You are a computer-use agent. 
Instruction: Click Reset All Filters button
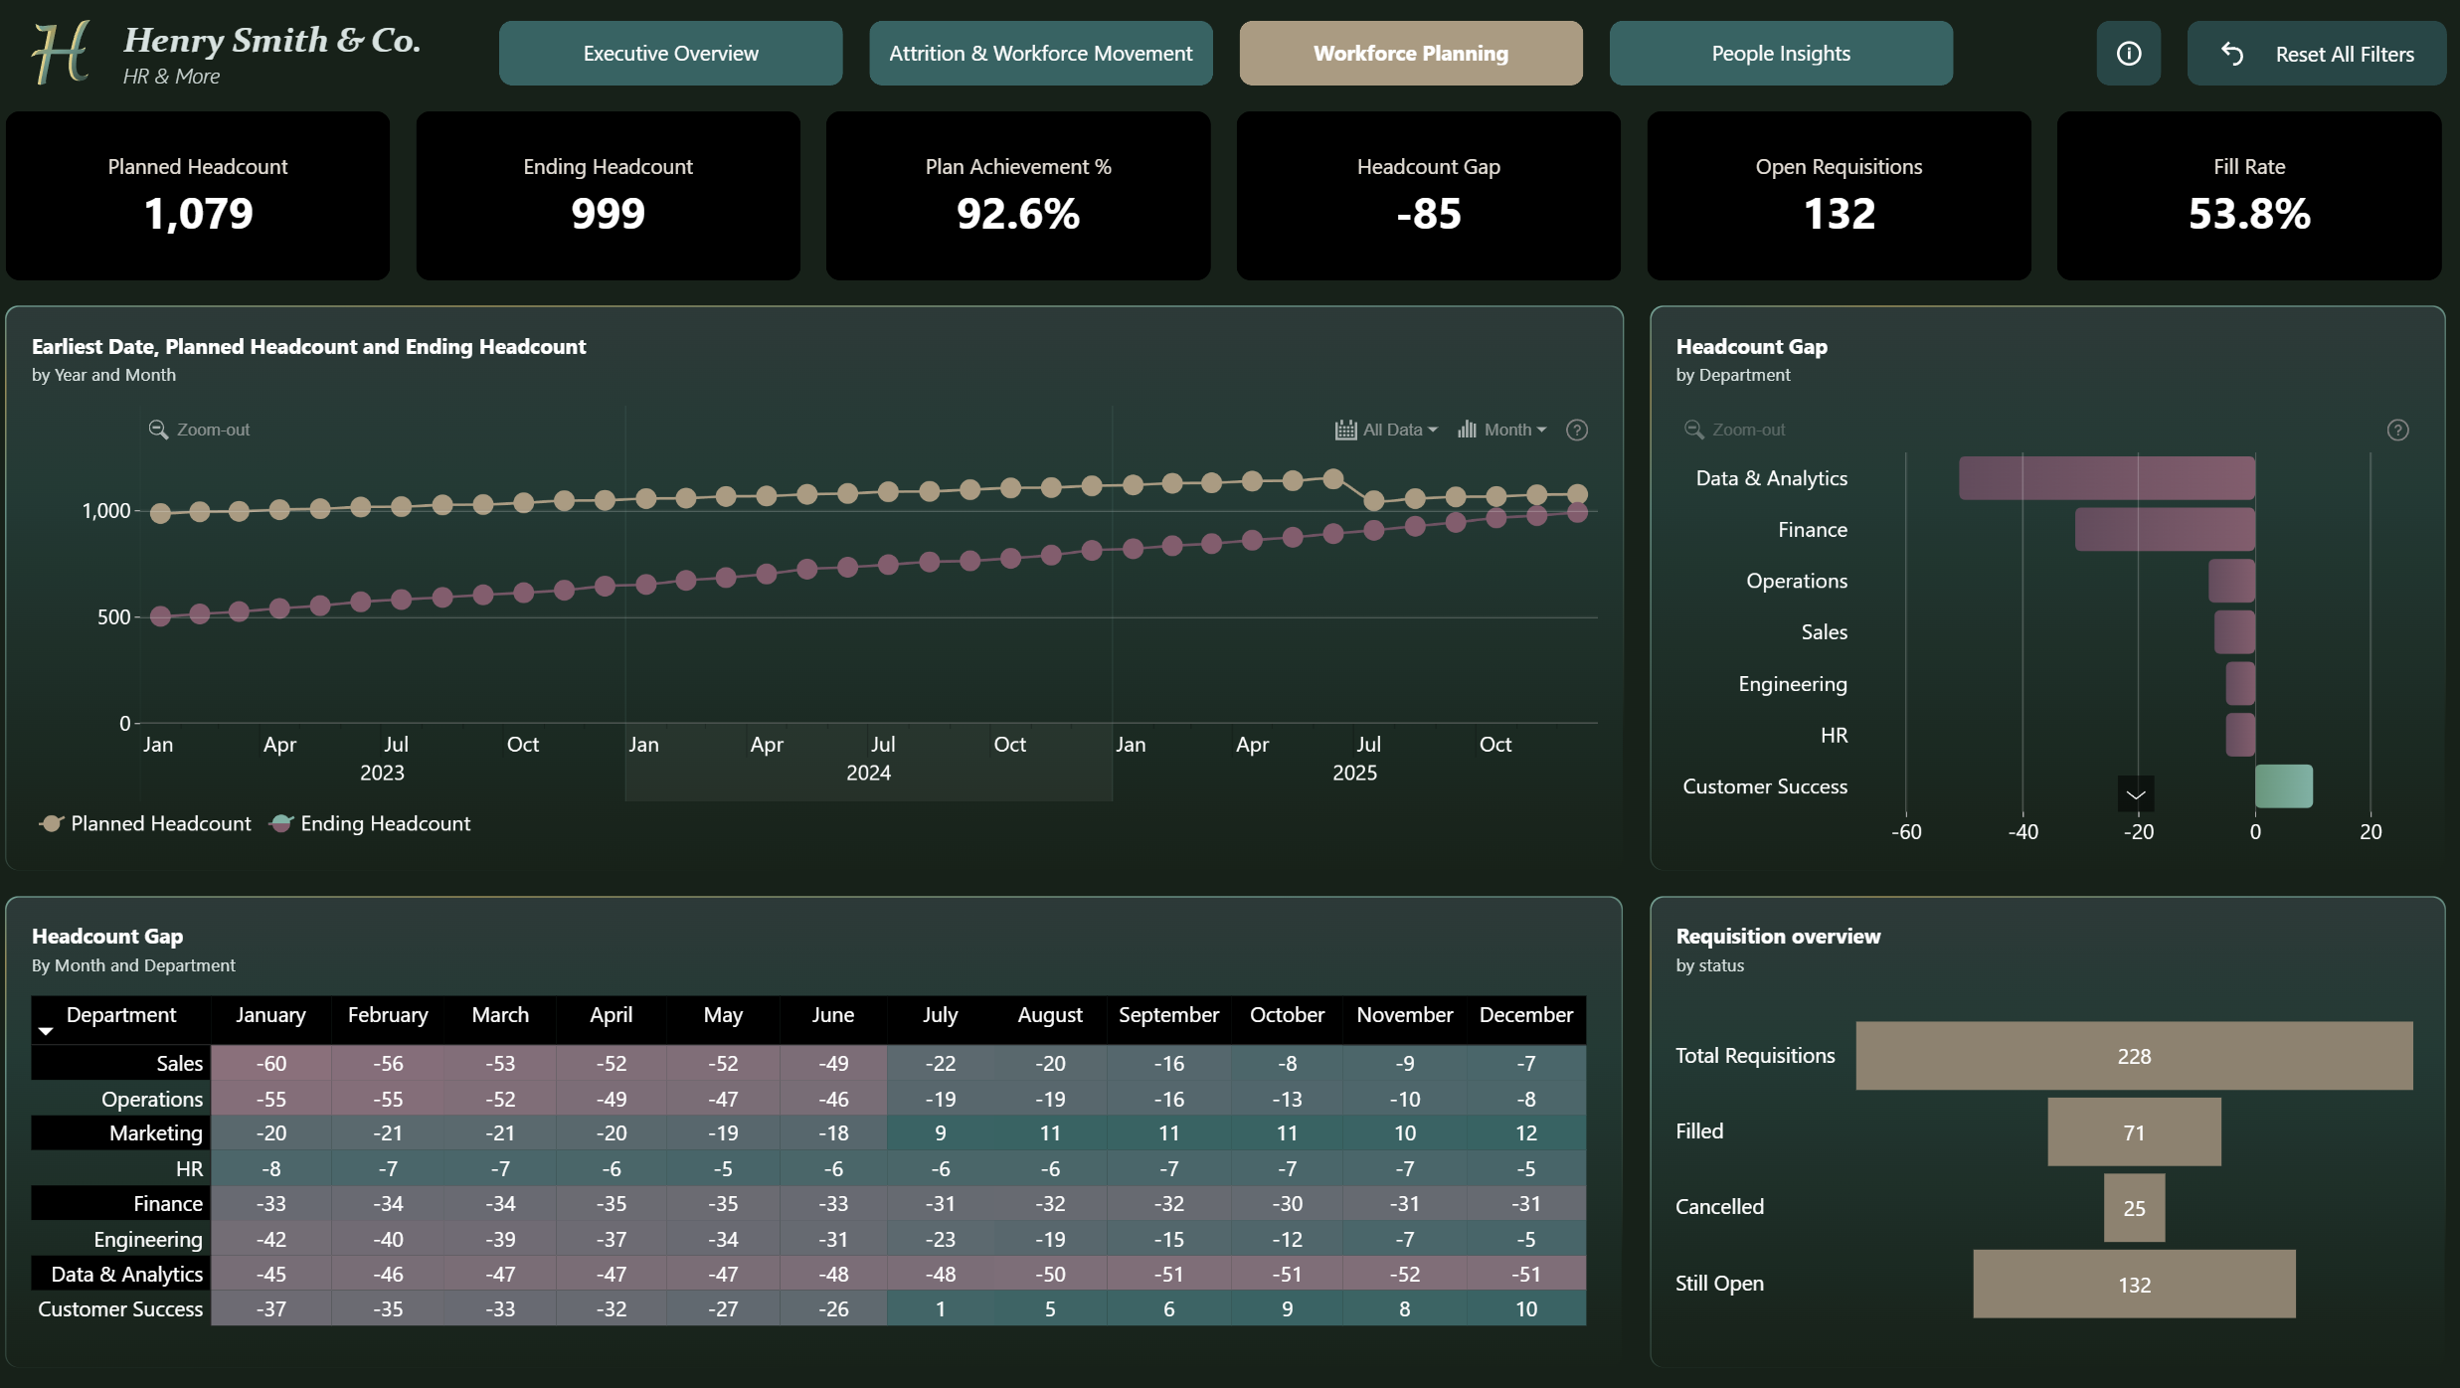point(2316,54)
